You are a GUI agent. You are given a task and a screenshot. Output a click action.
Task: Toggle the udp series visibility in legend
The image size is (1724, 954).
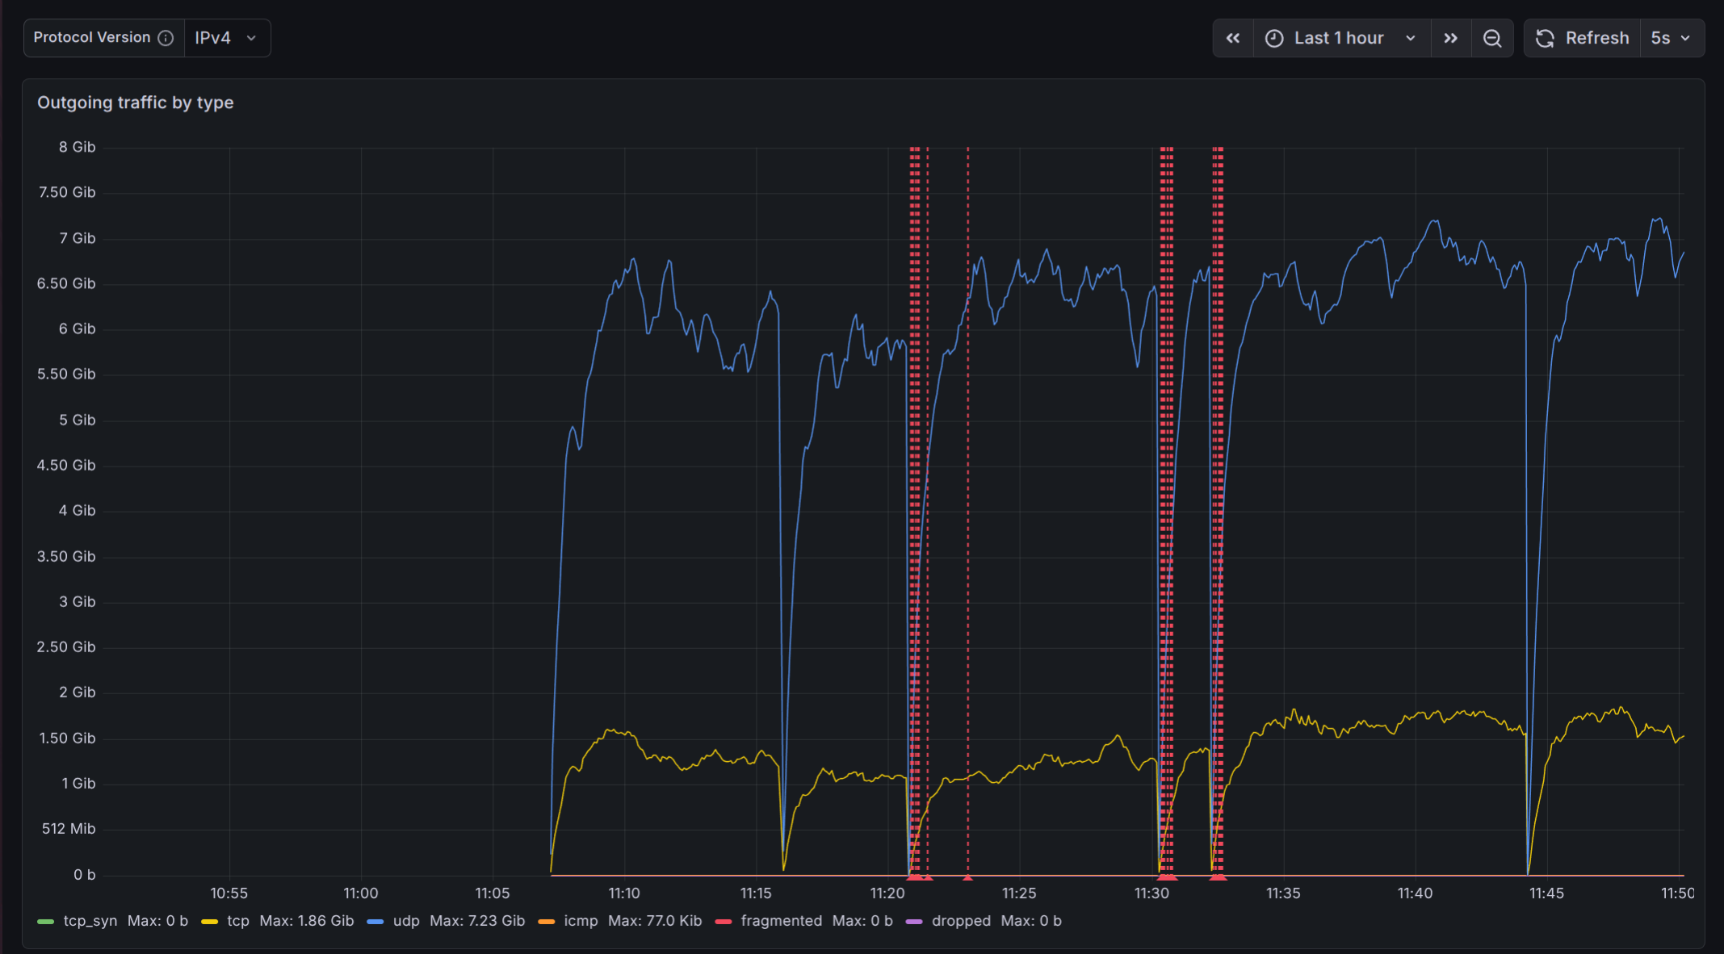click(x=405, y=921)
